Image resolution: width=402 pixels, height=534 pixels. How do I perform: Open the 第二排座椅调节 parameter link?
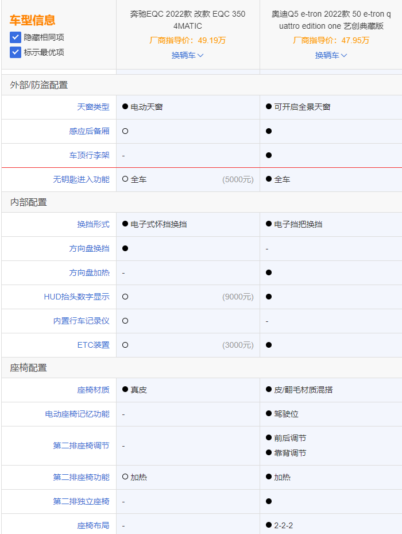(82, 446)
